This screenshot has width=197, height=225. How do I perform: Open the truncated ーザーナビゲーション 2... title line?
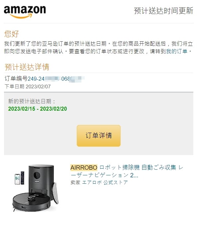click(x=104, y=175)
